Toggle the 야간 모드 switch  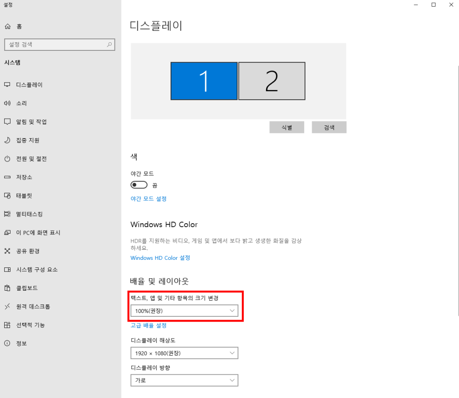click(139, 185)
